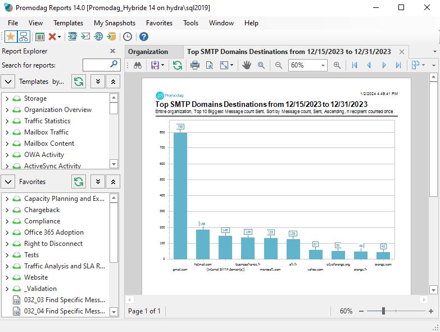The image size is (440, 332).
Task: Click the list view toolbar icon
Action: (x=39, y=37)
